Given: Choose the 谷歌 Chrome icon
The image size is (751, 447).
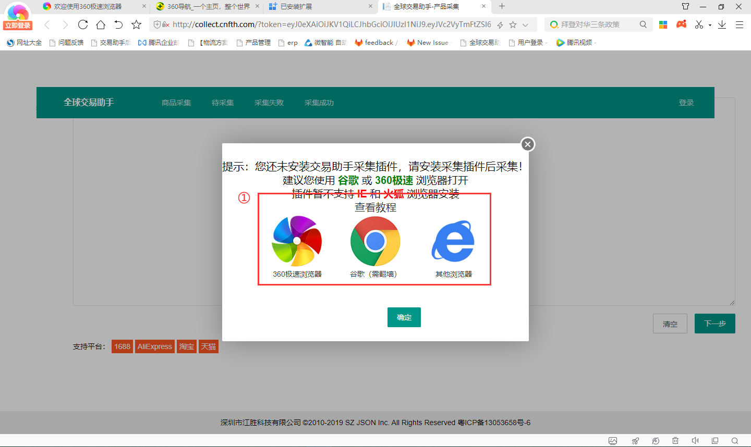Looking at the screenshot, I should (x=375, y=242).
